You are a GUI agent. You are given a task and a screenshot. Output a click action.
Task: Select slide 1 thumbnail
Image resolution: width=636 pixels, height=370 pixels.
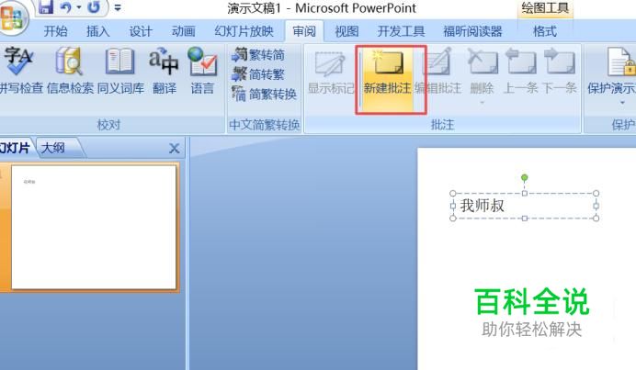click(x=94, y=227)
